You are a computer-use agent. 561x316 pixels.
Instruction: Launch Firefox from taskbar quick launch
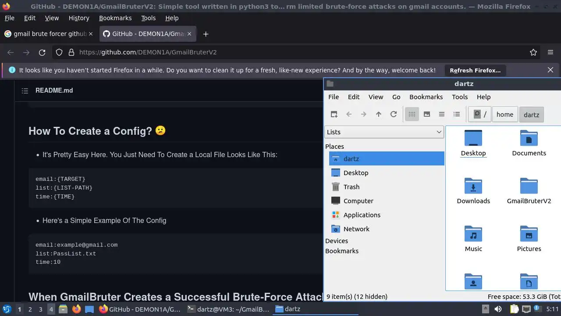76,309
